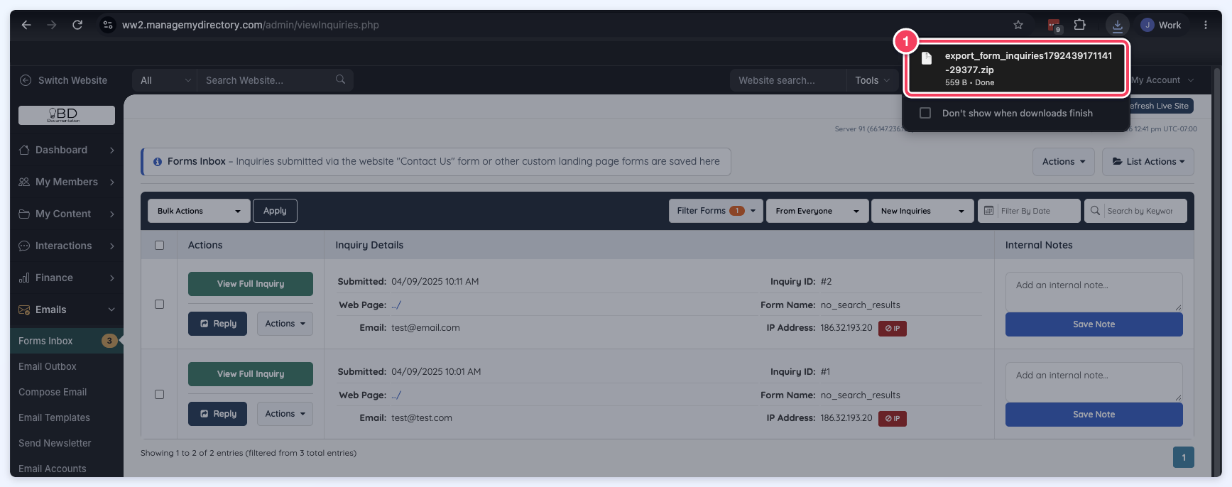Image resolution: width=1232 pixels, height=487 pixels.
Task: Open the browser three-dot menu
Action: 1206,25
